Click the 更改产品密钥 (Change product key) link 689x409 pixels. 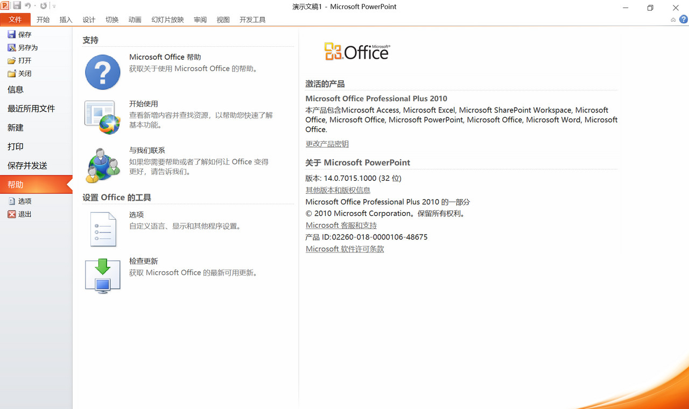click(327, 144)
